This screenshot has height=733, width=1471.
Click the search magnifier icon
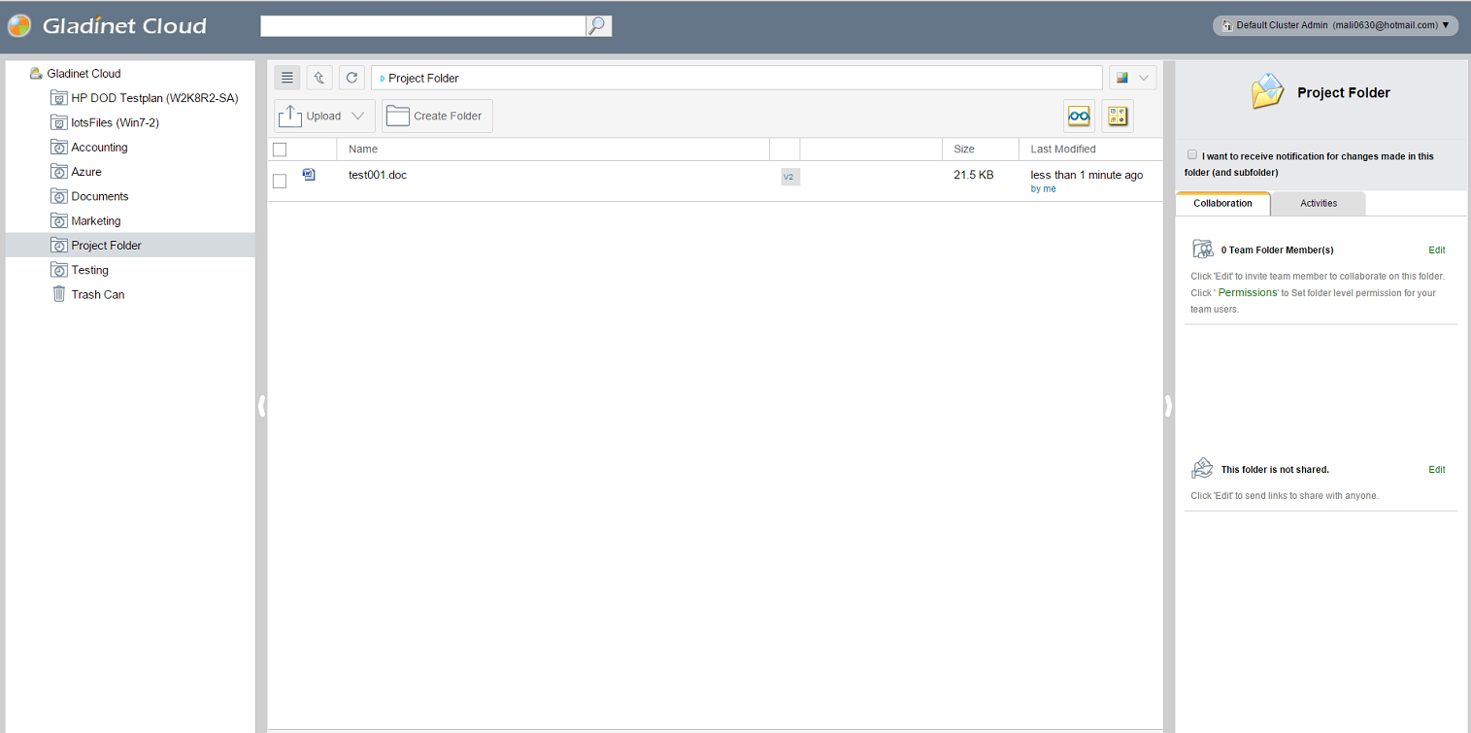(x=599, y=26)
